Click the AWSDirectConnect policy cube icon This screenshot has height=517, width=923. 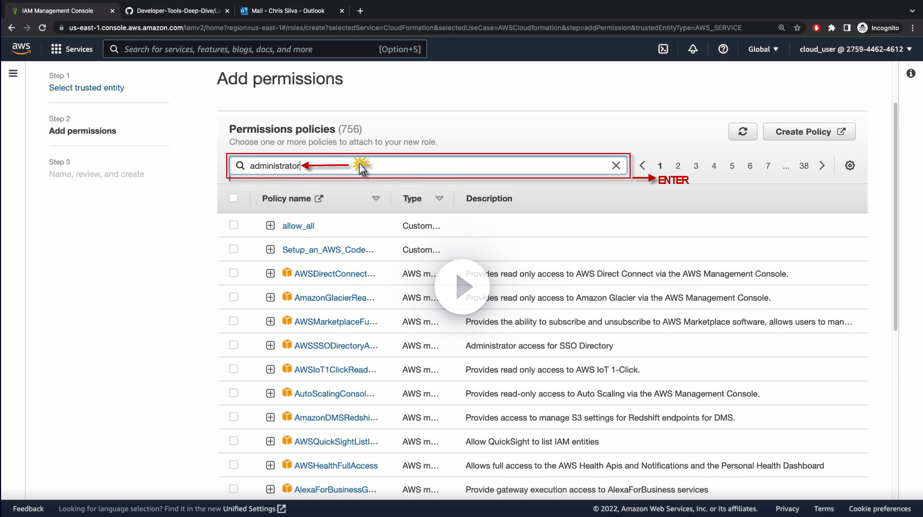coord(287,273)
